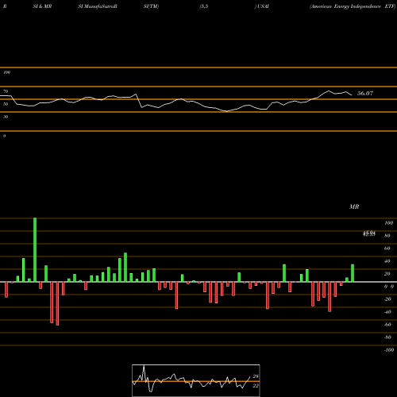Click the deepest red MR bar
Viewport: 397px width, 397px height.
pos(57,303)
